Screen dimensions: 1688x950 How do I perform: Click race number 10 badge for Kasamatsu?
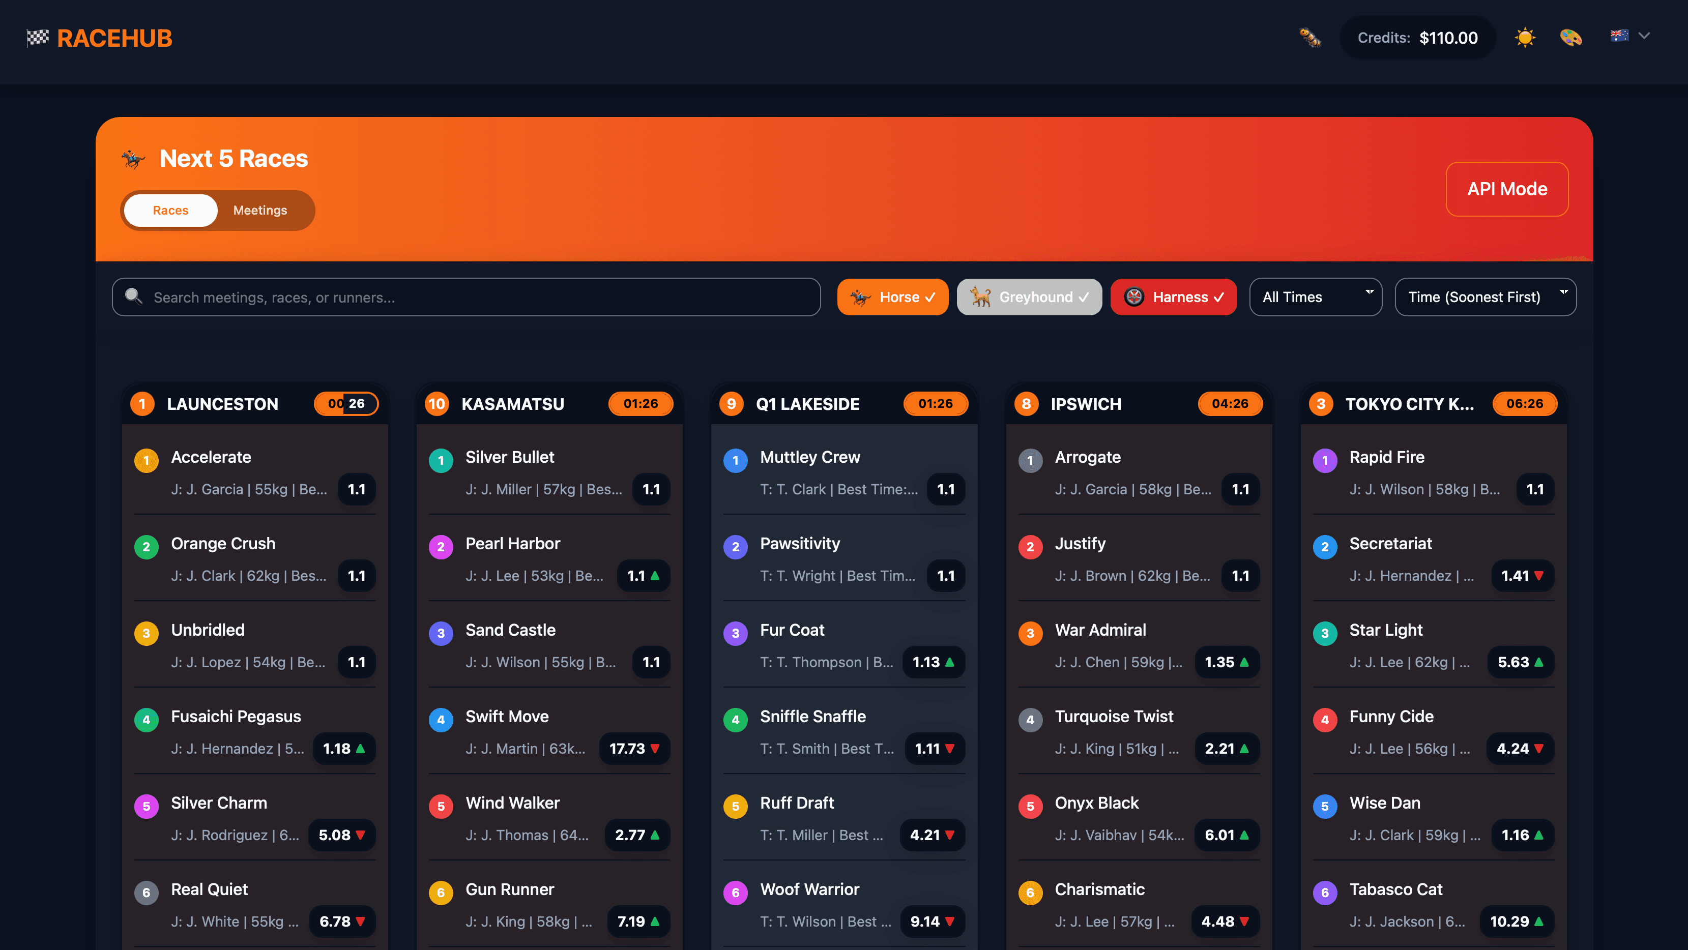tap(437, 404)
